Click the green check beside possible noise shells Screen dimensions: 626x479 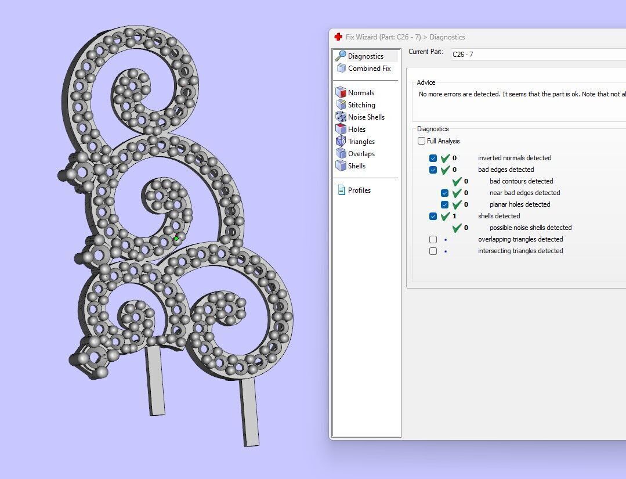[457, 228]
